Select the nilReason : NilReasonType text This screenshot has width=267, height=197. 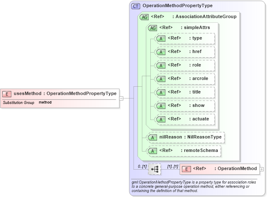(x=190, y=137)
